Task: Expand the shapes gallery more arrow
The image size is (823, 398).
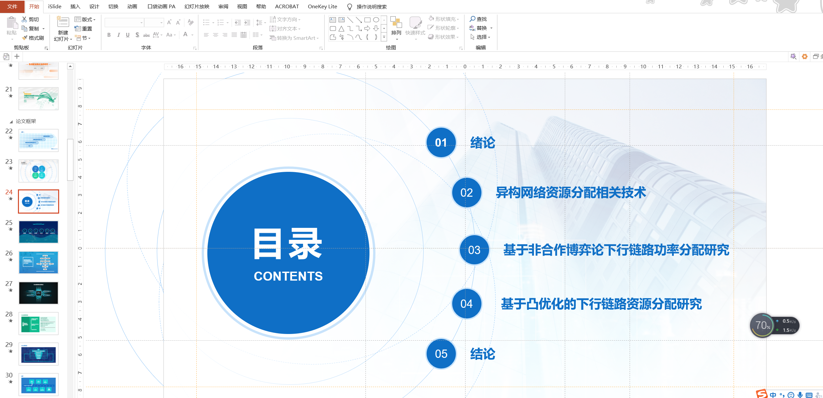Action: (384, 37)
